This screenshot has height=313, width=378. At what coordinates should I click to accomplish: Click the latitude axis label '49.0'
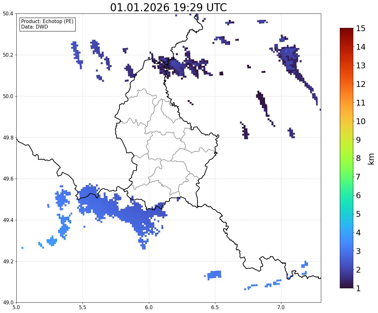click(x=8, y=303)
